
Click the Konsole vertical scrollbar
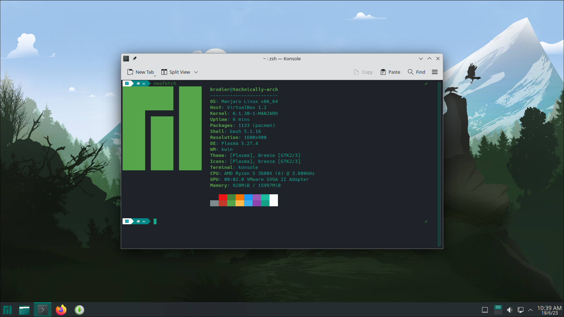click(x=439, y=164)
